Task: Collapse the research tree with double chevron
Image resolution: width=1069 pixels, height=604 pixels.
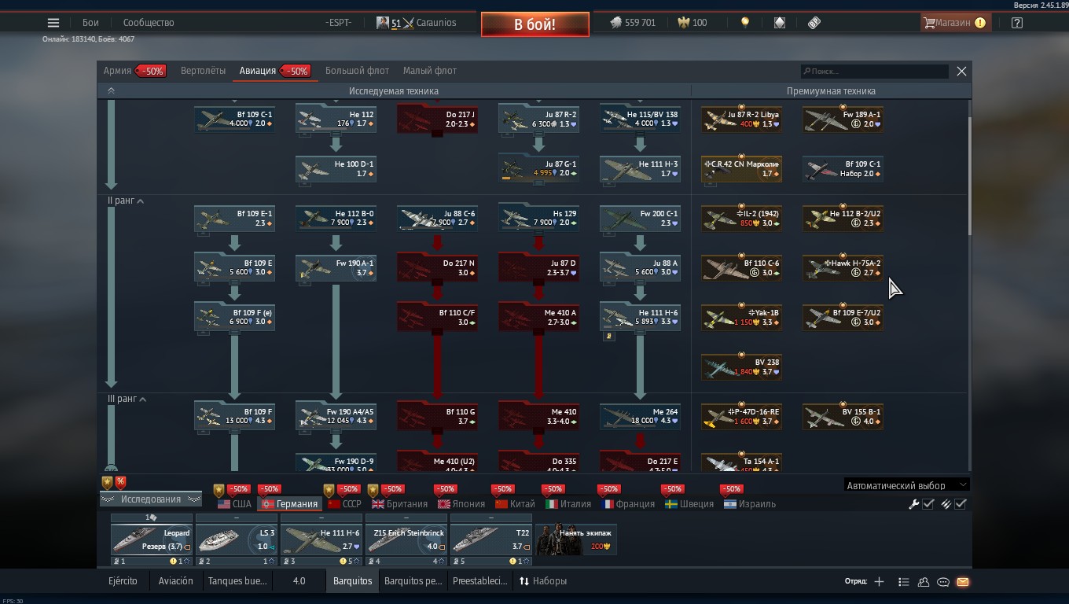Action: 111,91
